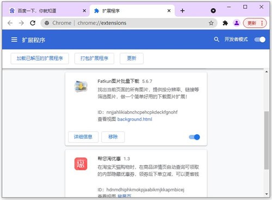Image resolution: width=272 pixels, height=200 pixels.
Task: Click the red 惠 extension icon
Action: pos(81,164)
